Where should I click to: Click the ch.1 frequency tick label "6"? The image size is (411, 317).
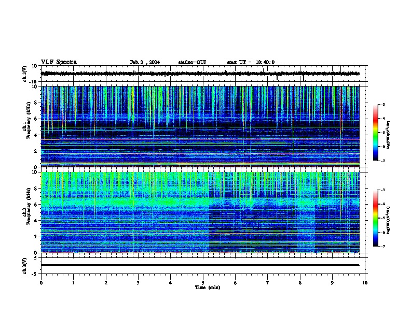pyautogui.click(x=36, y=119)
